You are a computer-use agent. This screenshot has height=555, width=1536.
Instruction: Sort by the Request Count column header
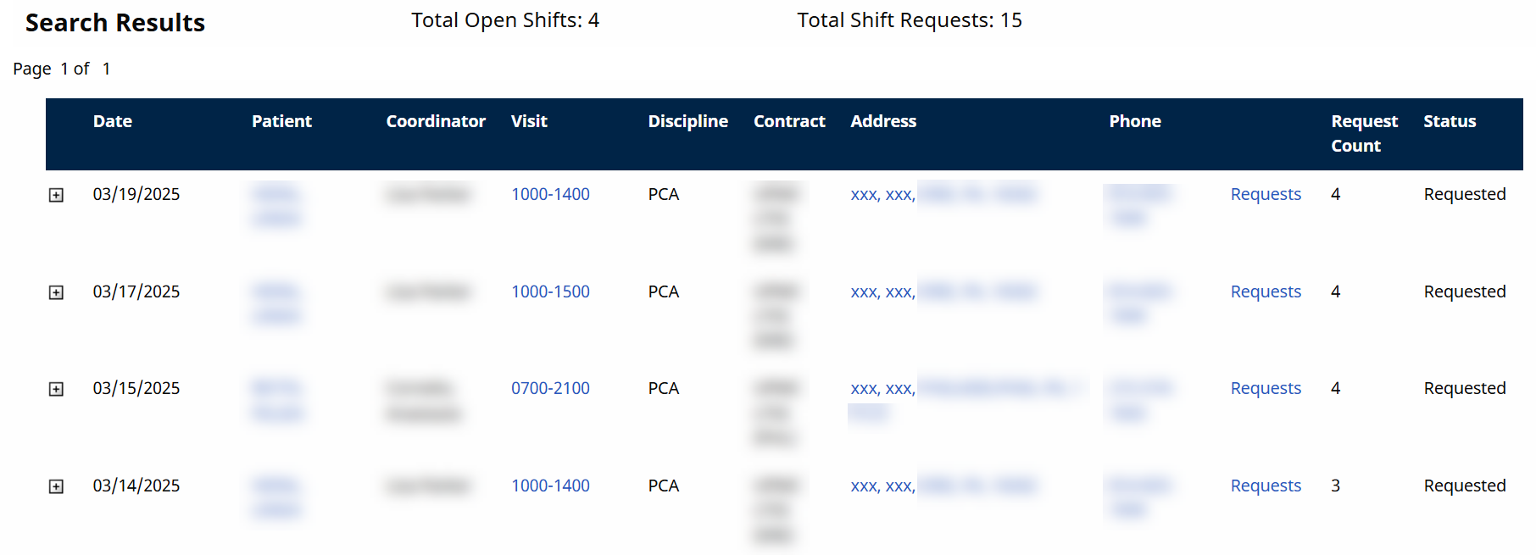[1363, 133]
